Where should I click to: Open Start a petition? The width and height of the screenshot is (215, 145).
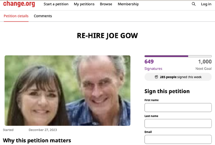point(56,4)
